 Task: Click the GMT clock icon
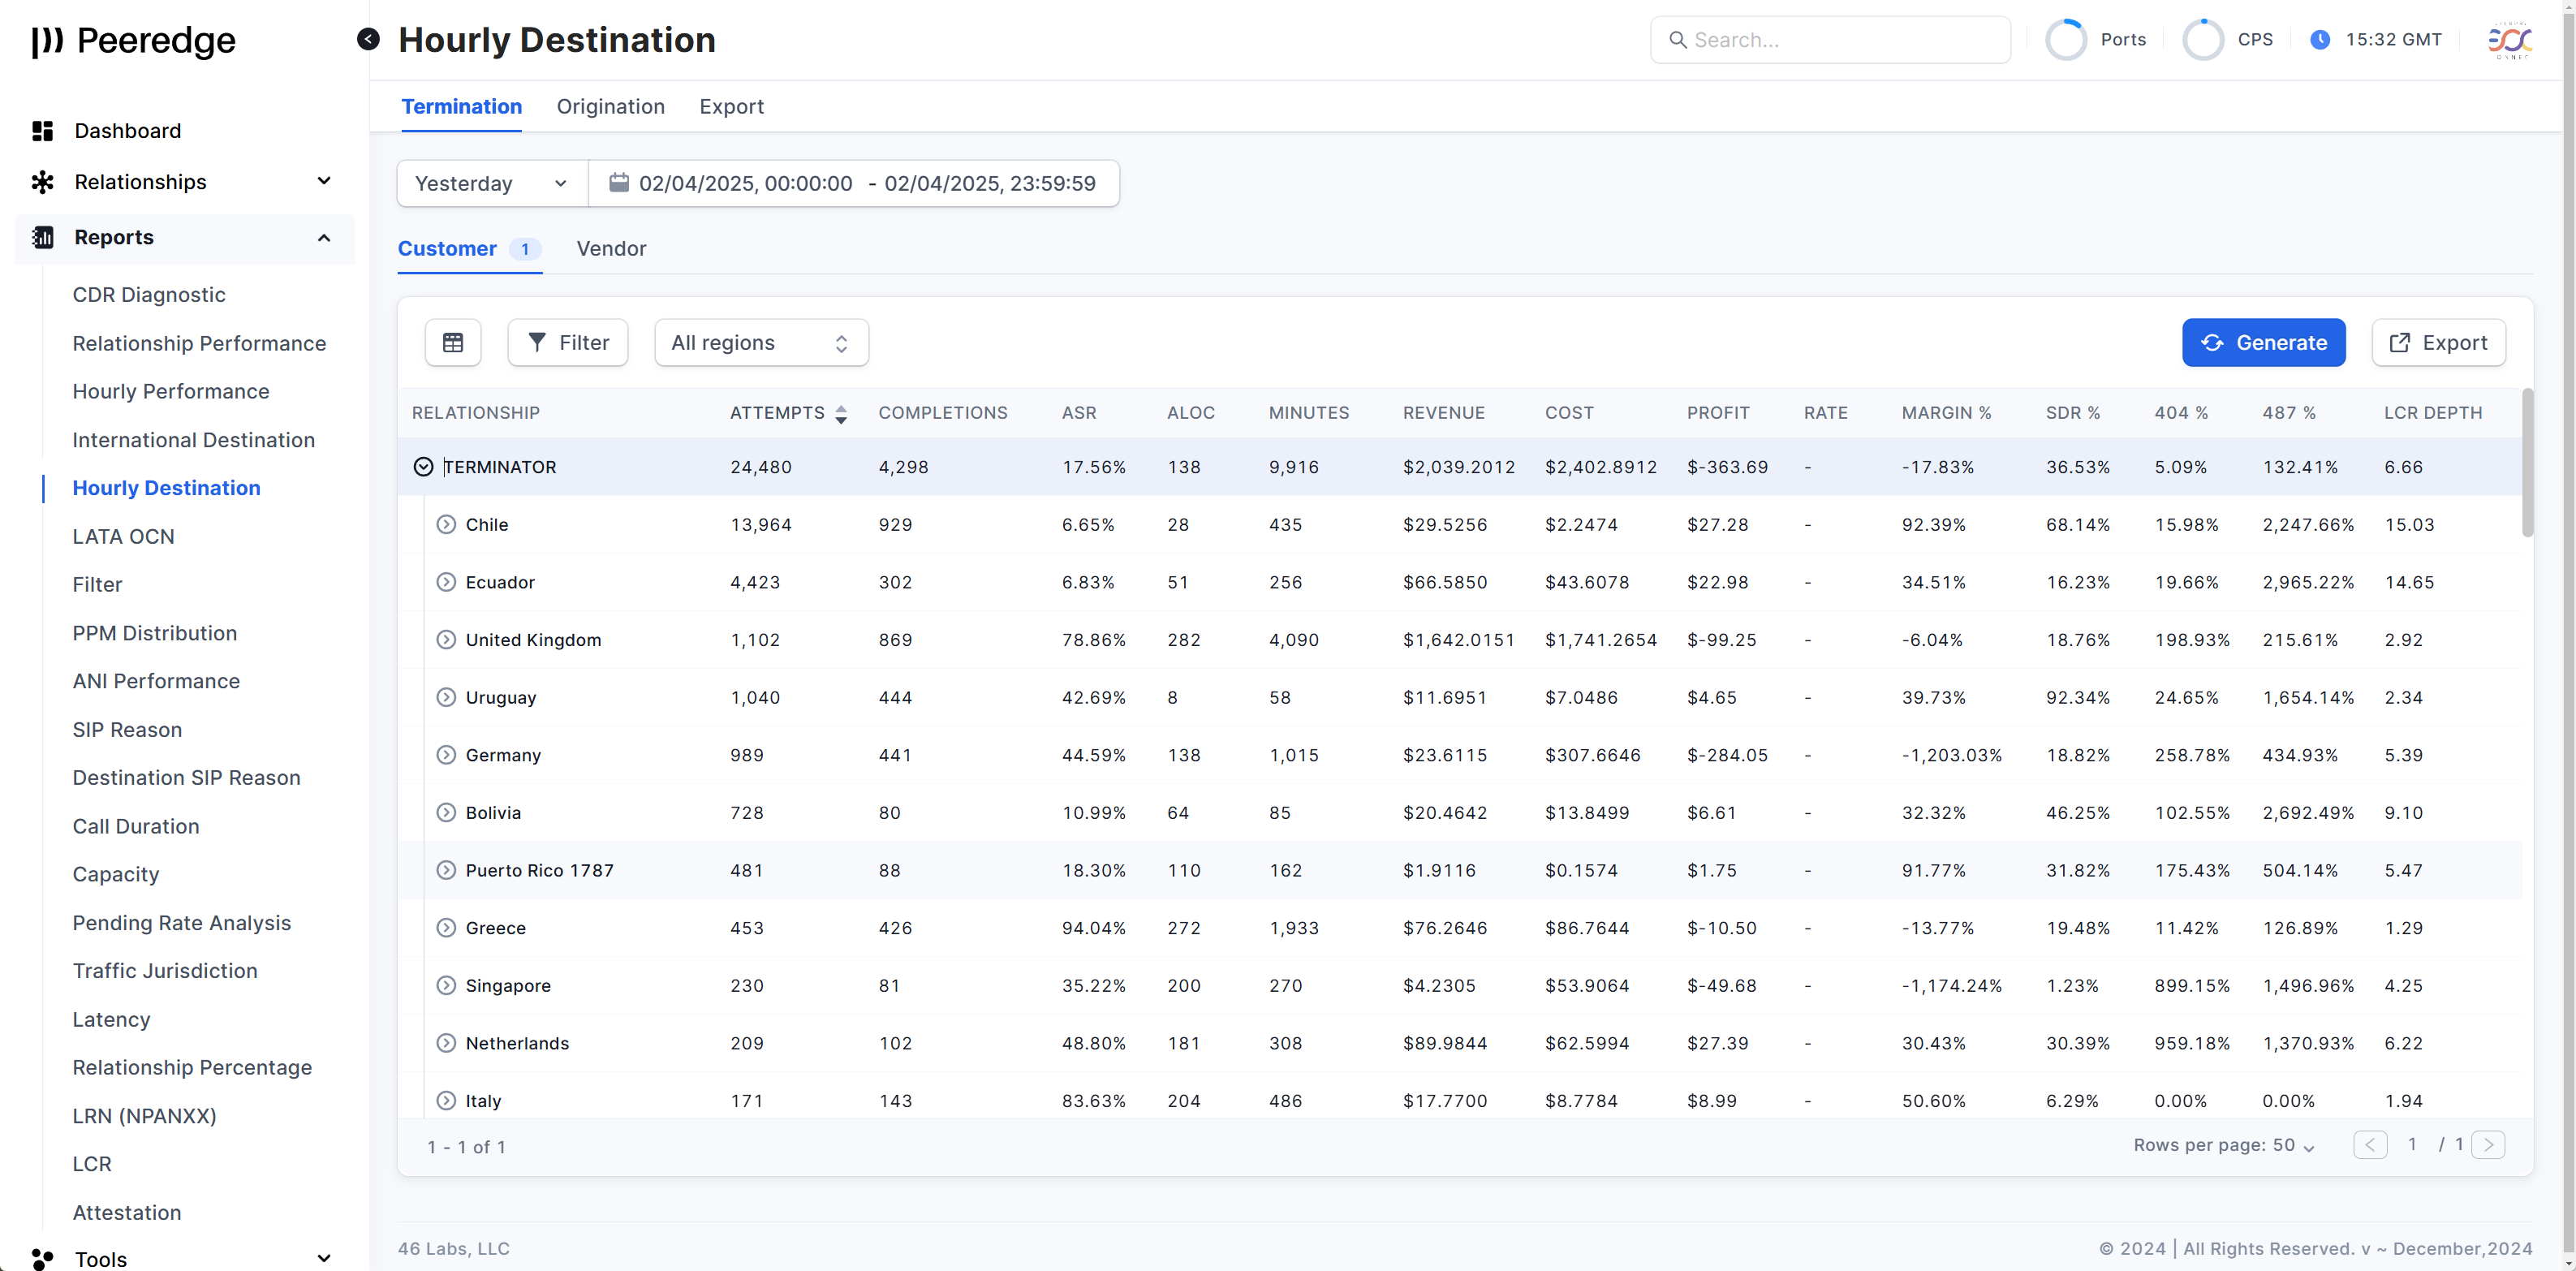pos(2320,40)
